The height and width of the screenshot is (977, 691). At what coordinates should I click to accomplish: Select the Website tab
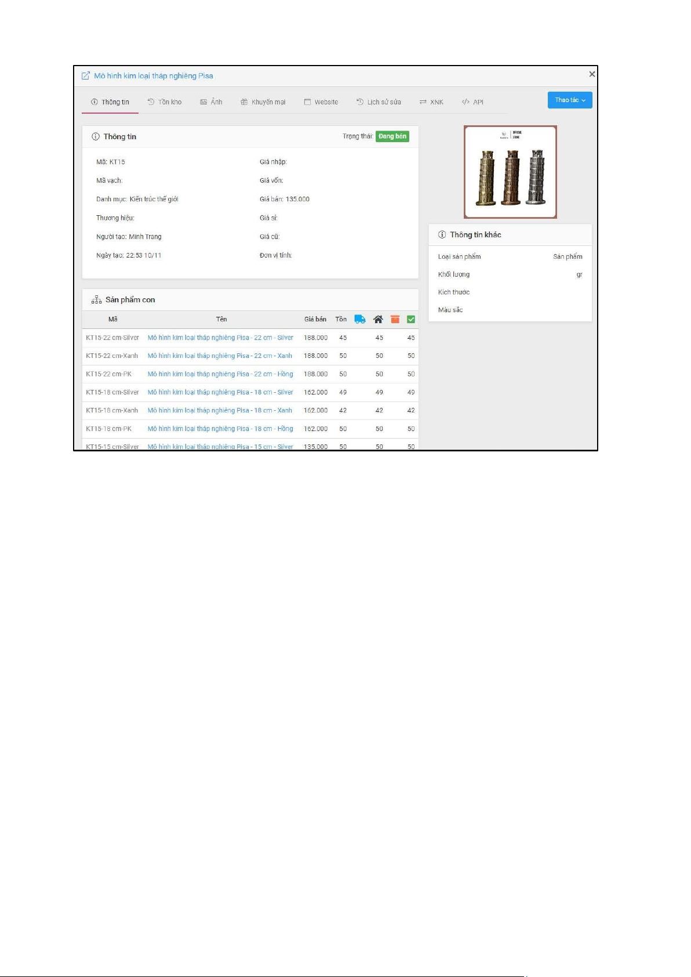click(321, 102)
